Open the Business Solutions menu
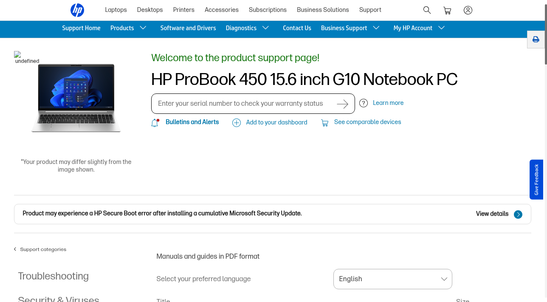Viewport: 547px width, 302px height. pos(323,10)
